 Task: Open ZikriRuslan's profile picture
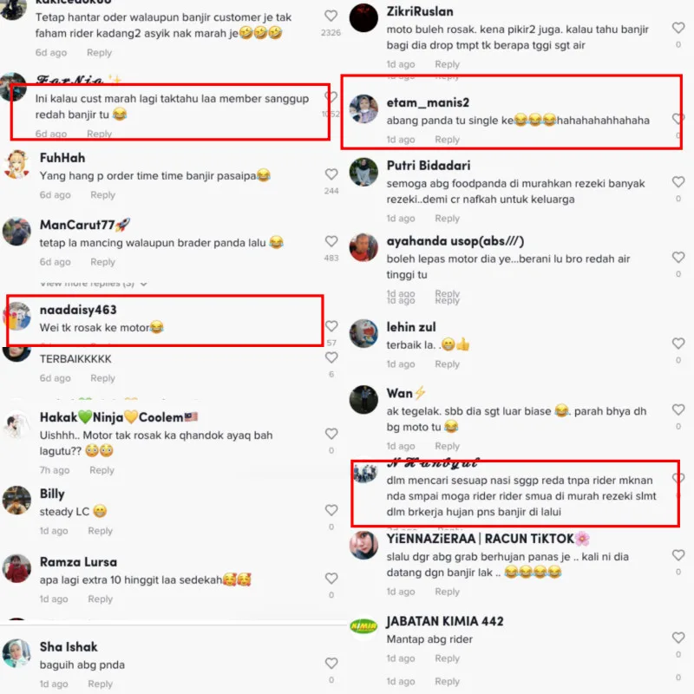coord(363,17)
